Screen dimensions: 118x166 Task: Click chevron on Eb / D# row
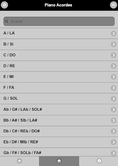[x=113, y=142]
